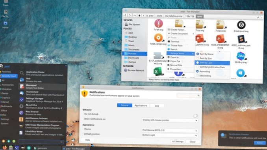Open Show notifications on dropdown
267x150 pixels.
[170, 120]
